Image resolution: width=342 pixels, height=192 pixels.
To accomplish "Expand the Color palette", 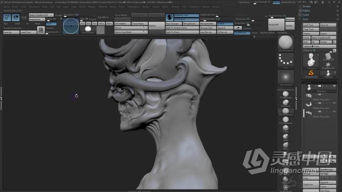I will pos(306,15).
